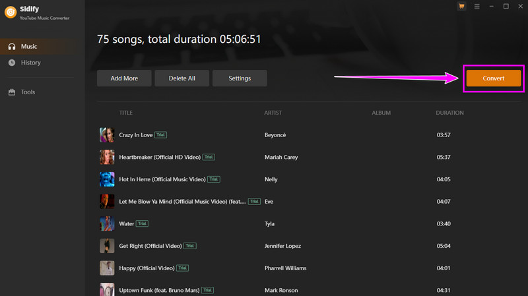This screenshot has width=528, height=296.
Task: Click the artist name Jennifer Lopez
Action: 282,246
